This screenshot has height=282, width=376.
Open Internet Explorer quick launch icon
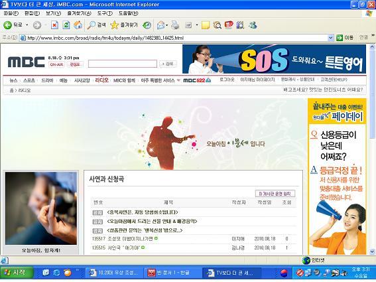click(x=56, y=273)
